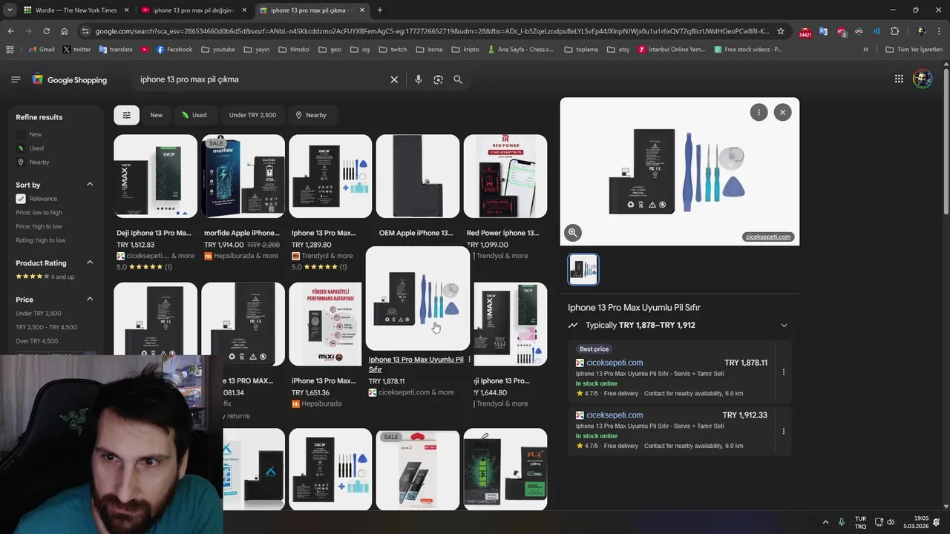Apply the Used filter chip
This screenshot has height=534, width=950.
[x=194, y=115]
